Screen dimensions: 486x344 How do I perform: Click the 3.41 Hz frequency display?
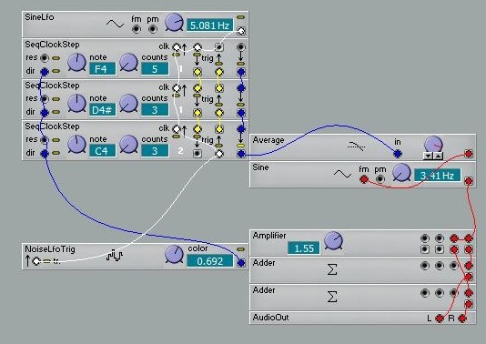(x=438, y=176)
